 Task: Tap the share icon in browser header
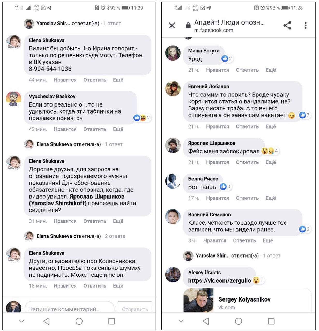[287, 25]
